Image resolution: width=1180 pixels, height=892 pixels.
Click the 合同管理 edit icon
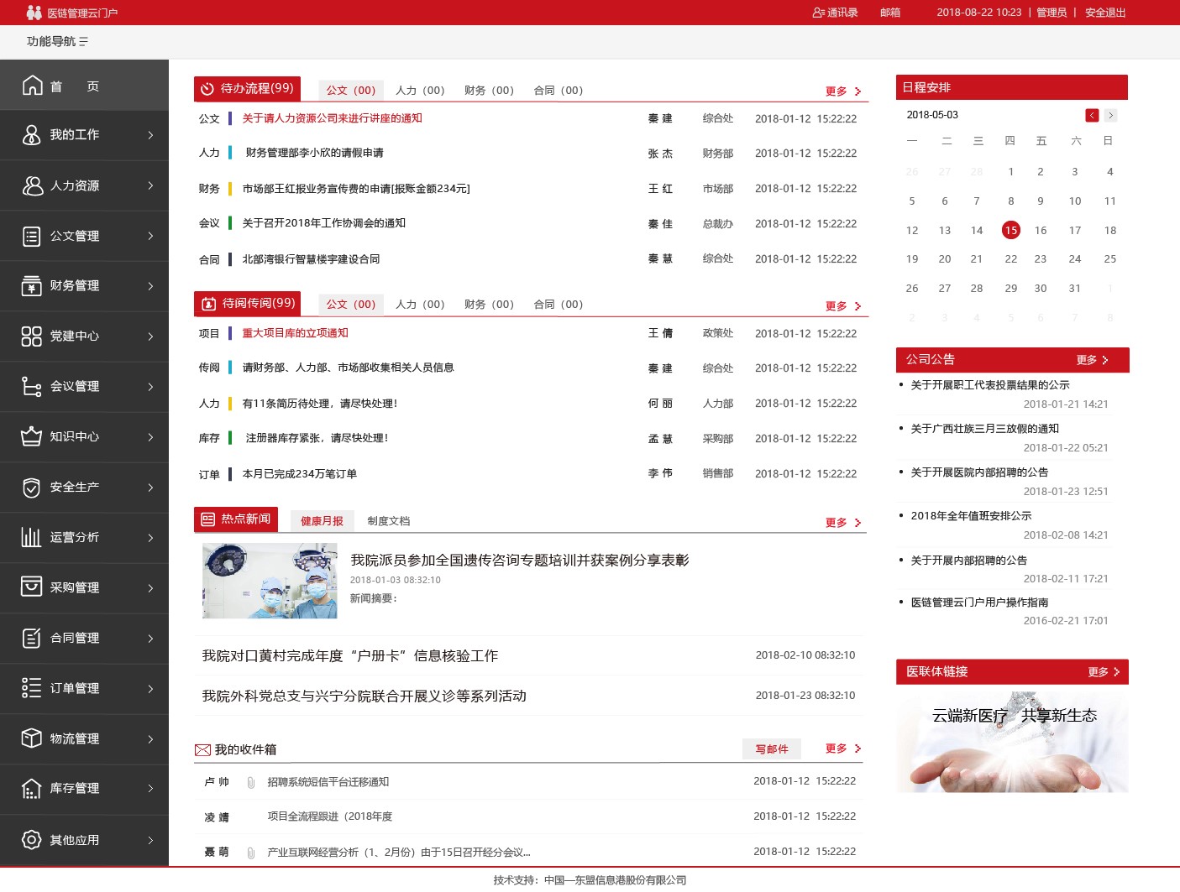(x=32, y=638)
